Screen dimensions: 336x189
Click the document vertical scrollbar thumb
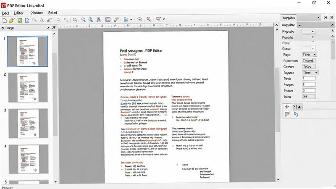point(278,100)
